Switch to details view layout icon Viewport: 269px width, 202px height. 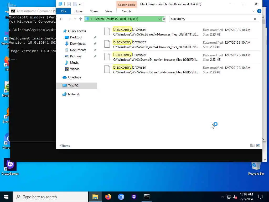tap(252, 145)
